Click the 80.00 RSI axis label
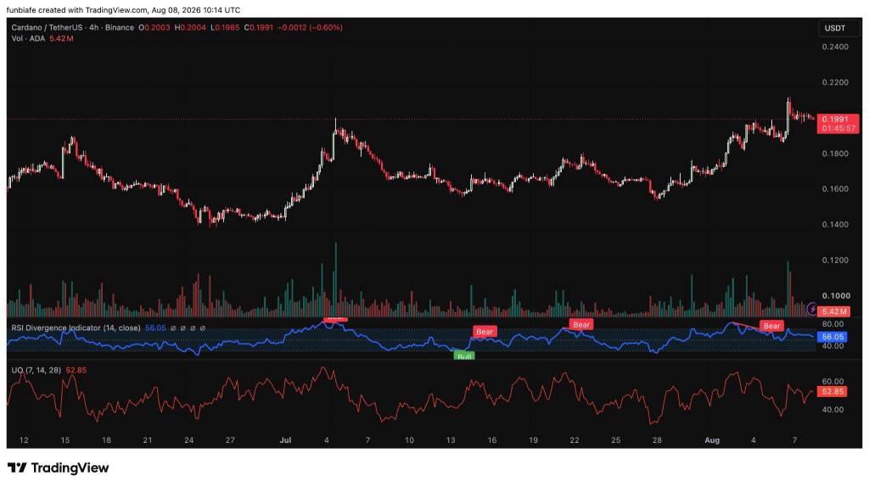Screen dimensions: 869x487 (833, 324)
